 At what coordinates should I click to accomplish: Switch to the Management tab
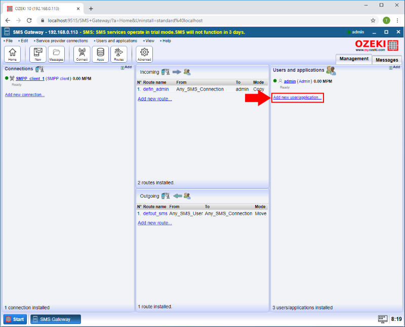tap(354, 59)
